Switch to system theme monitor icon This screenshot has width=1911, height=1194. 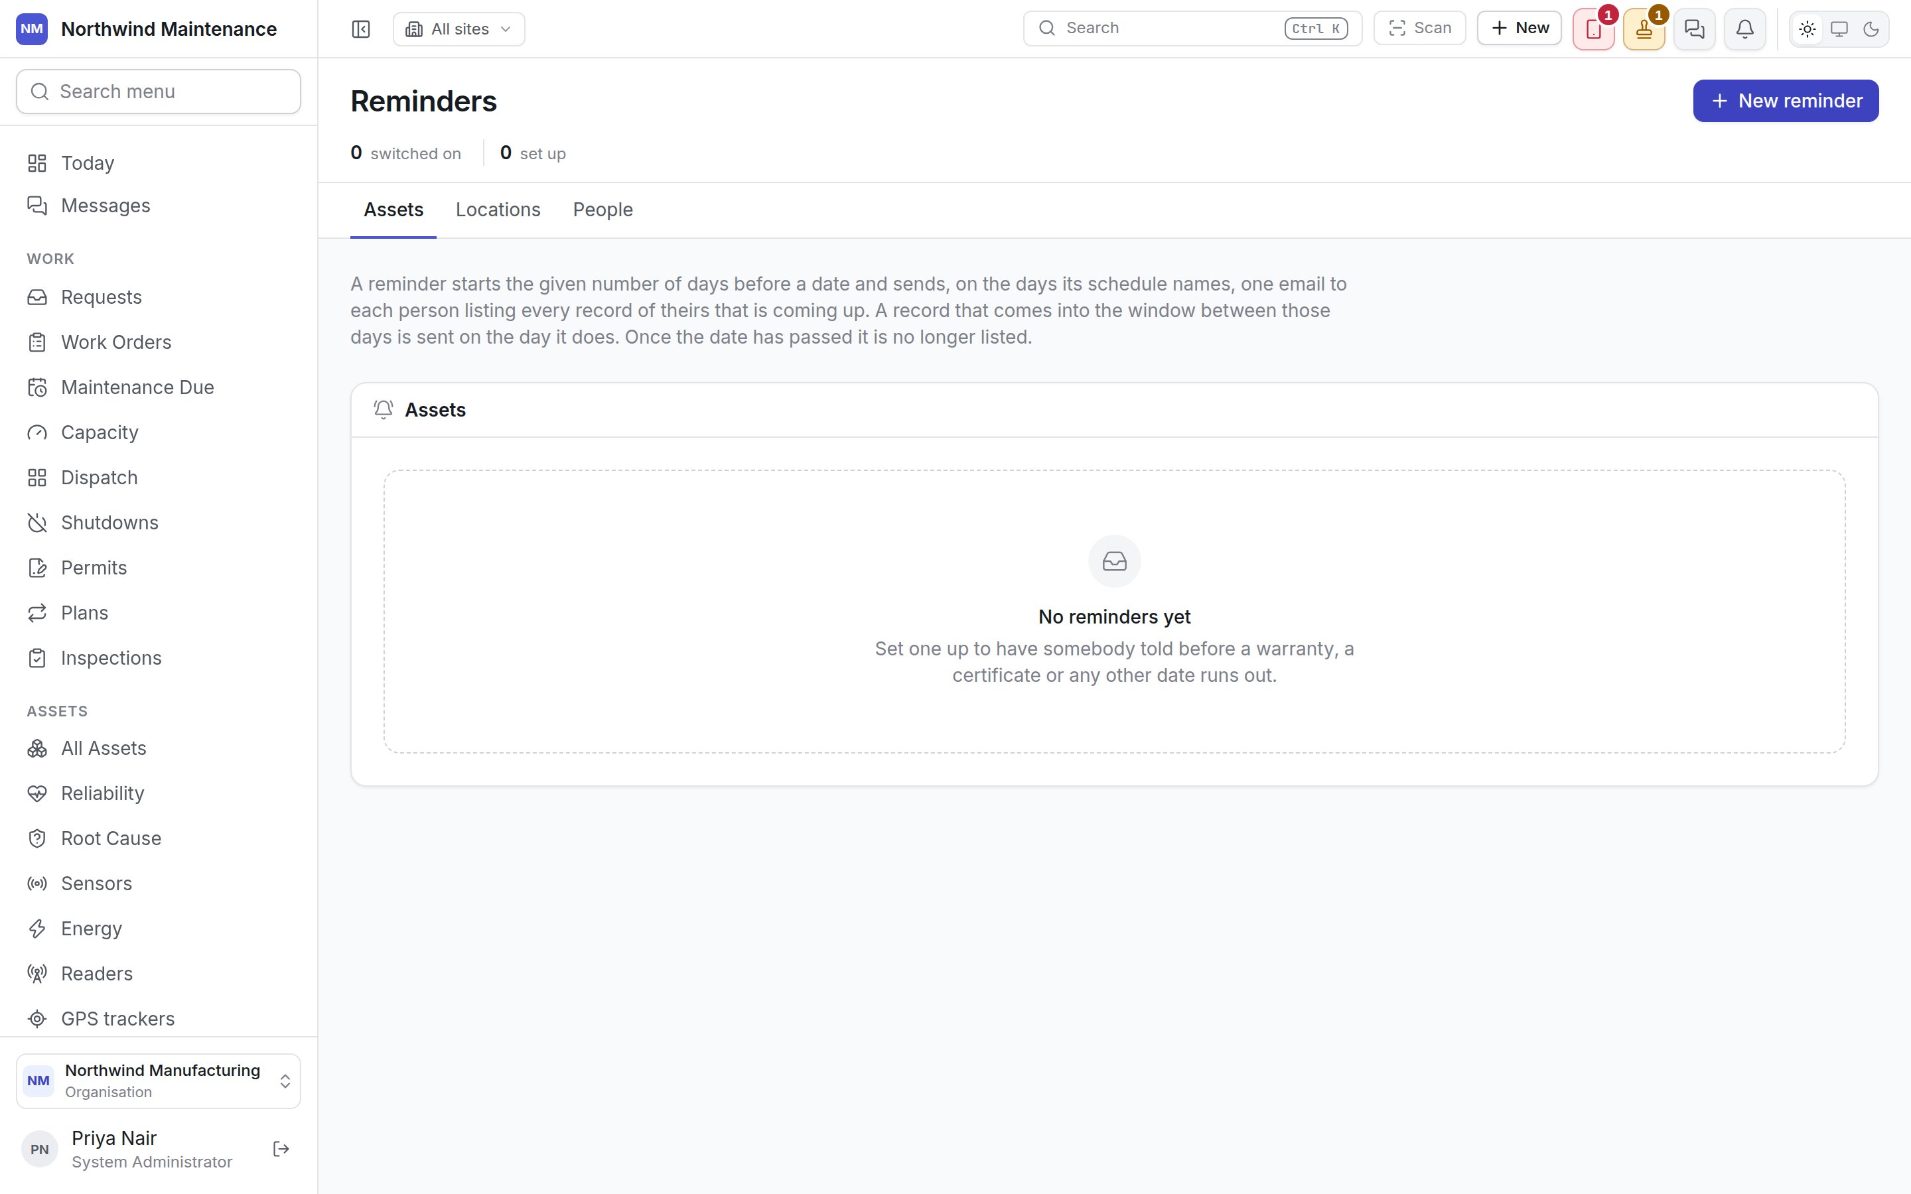[1839, 29]
